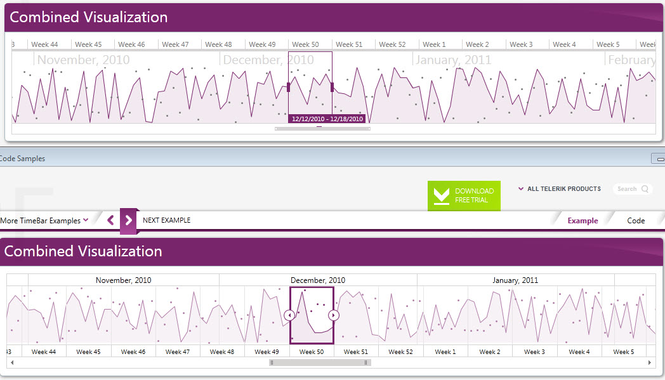Click the bottom timebar scrollbar thumb

pos(320,363)
